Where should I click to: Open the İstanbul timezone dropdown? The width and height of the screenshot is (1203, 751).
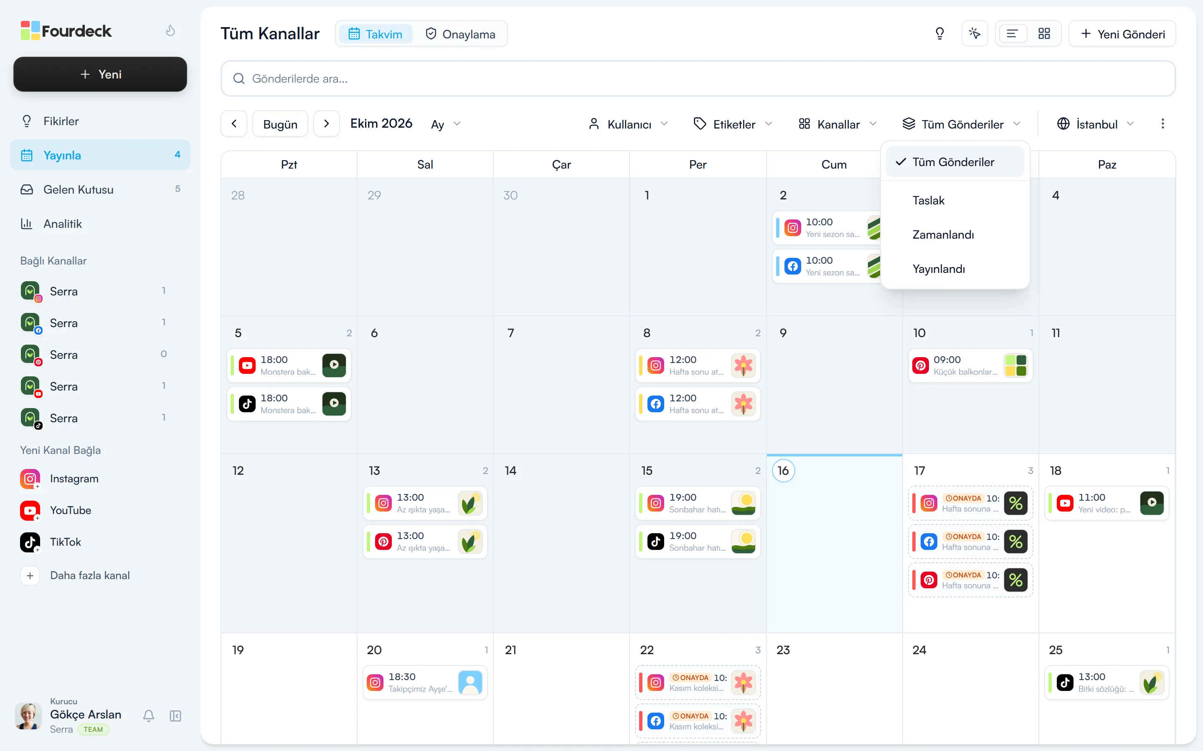(1095, 124)
